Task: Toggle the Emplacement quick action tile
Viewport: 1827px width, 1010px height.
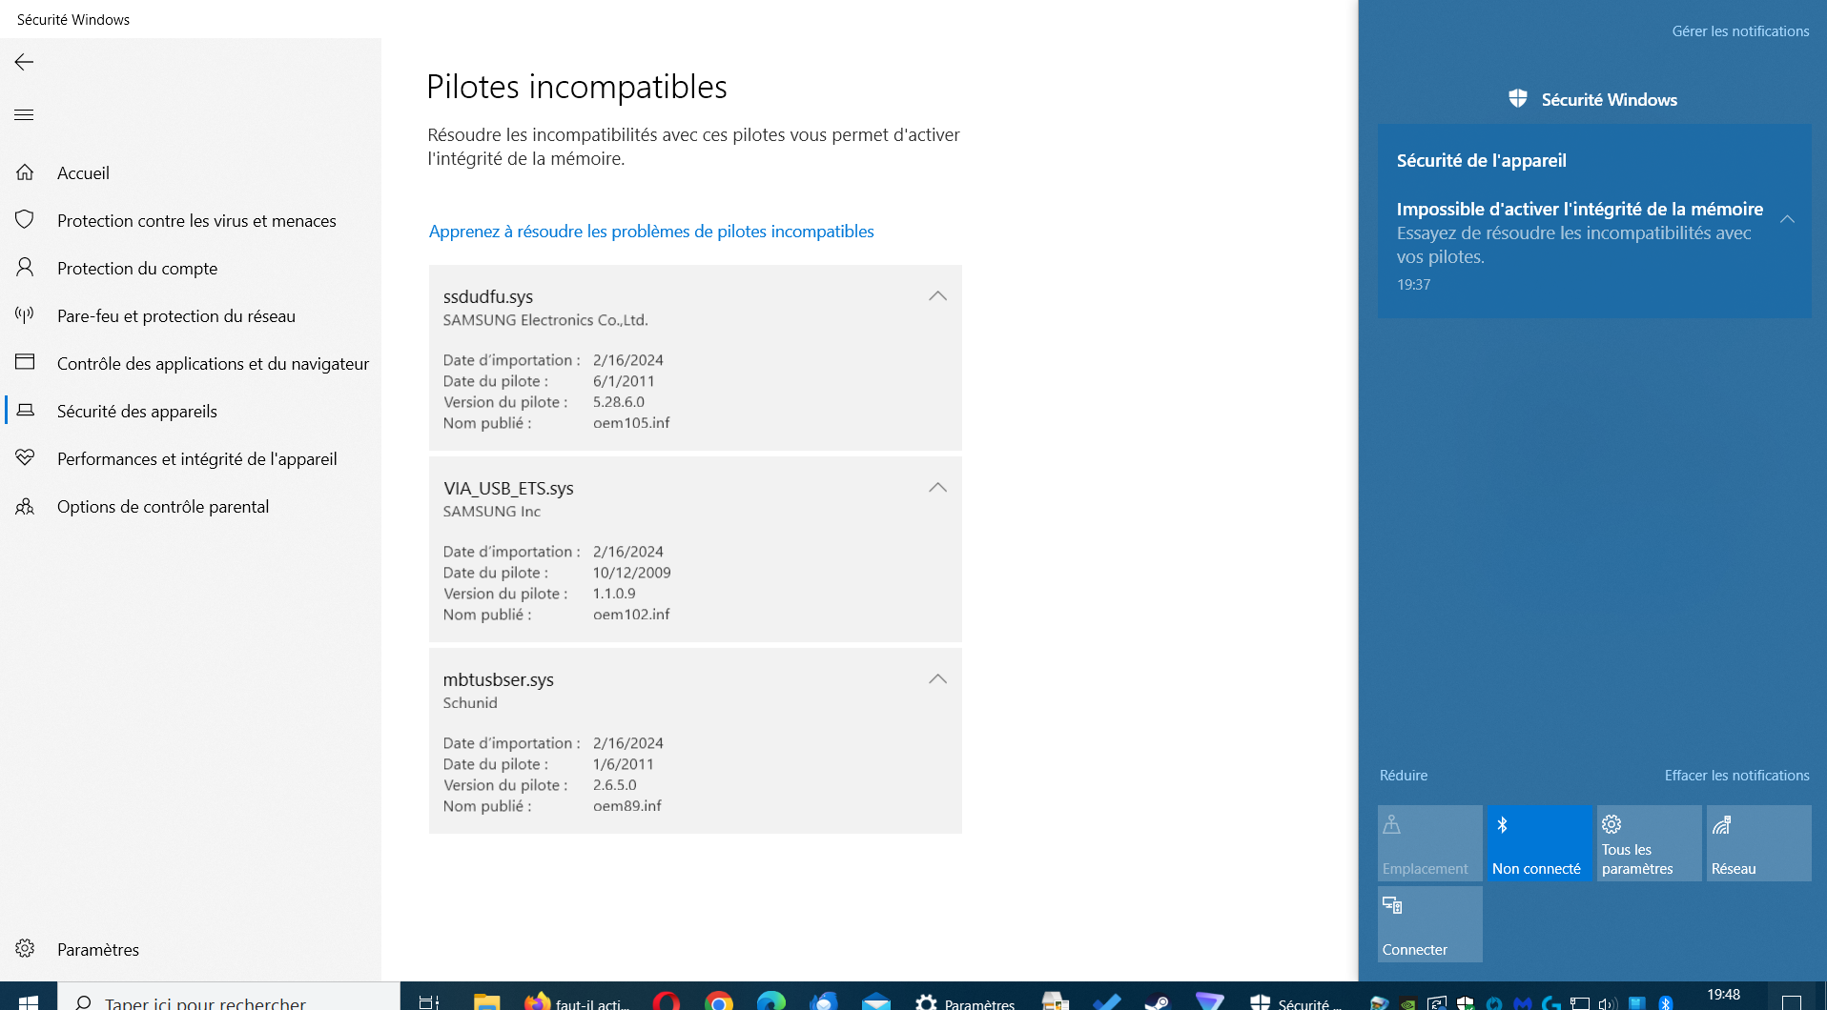Action: click(x=1430, y=843)
